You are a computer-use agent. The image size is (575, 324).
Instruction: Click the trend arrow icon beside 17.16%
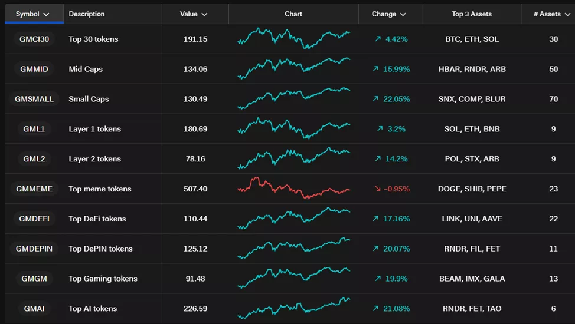tap(375, 219)
